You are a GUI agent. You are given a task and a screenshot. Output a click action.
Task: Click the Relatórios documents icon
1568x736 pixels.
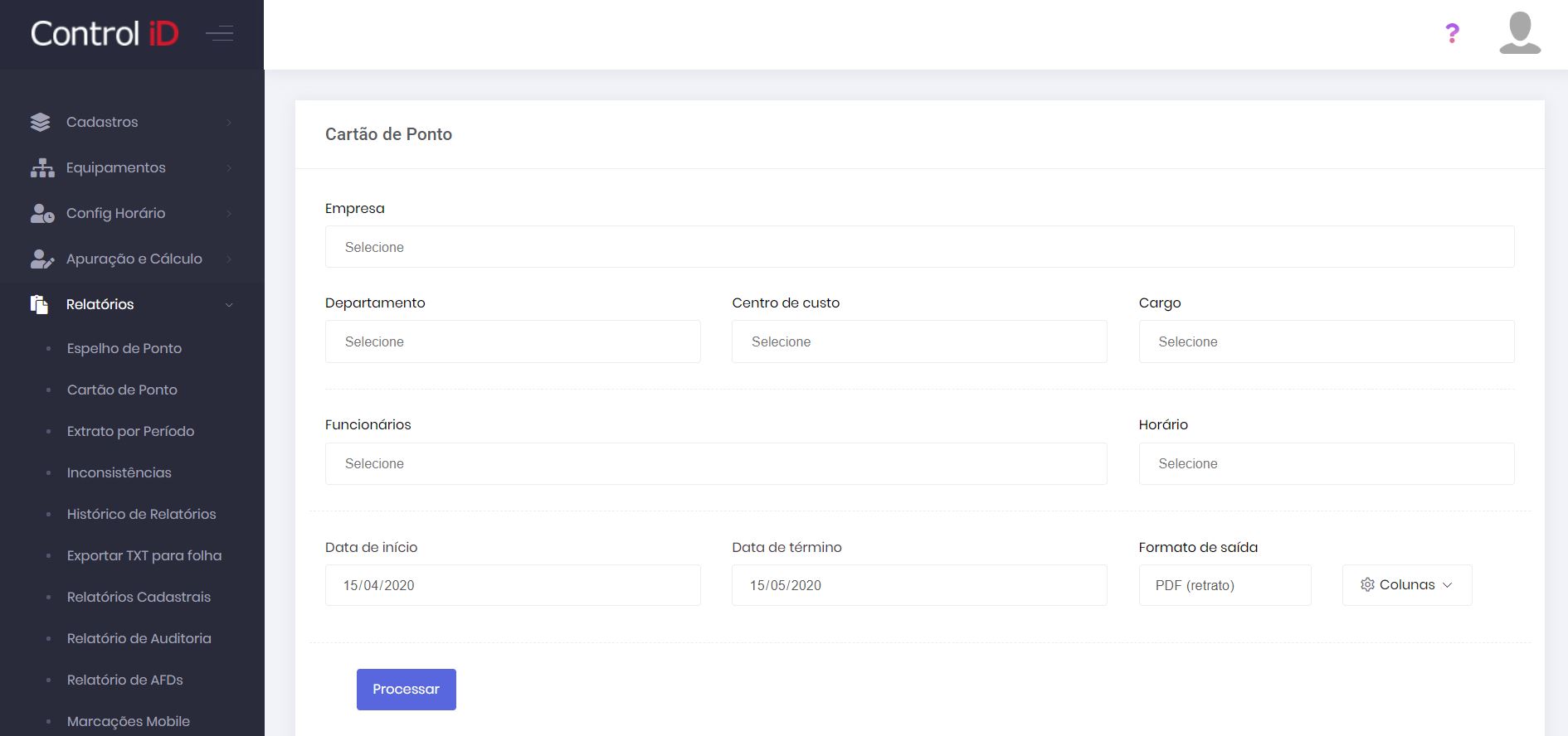[39, 304]
